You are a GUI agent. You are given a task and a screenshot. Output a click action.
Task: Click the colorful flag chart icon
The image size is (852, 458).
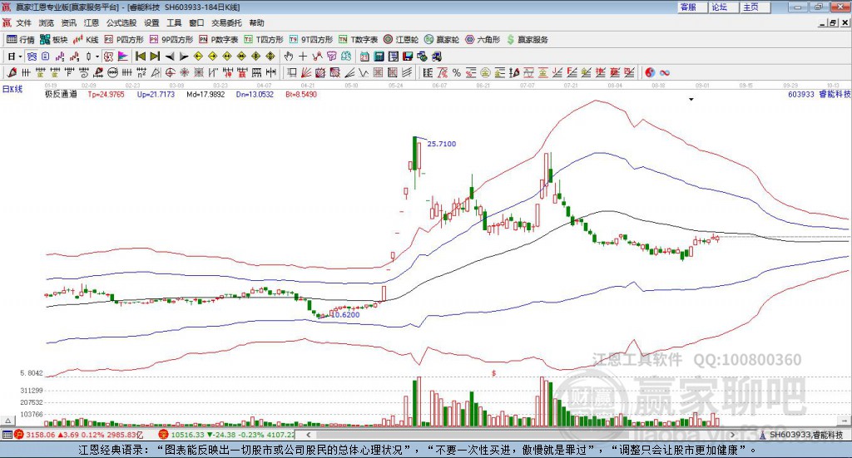(x=123, y=57)
